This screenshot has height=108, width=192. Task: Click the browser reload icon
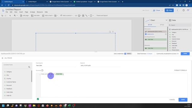click(9, 5)
